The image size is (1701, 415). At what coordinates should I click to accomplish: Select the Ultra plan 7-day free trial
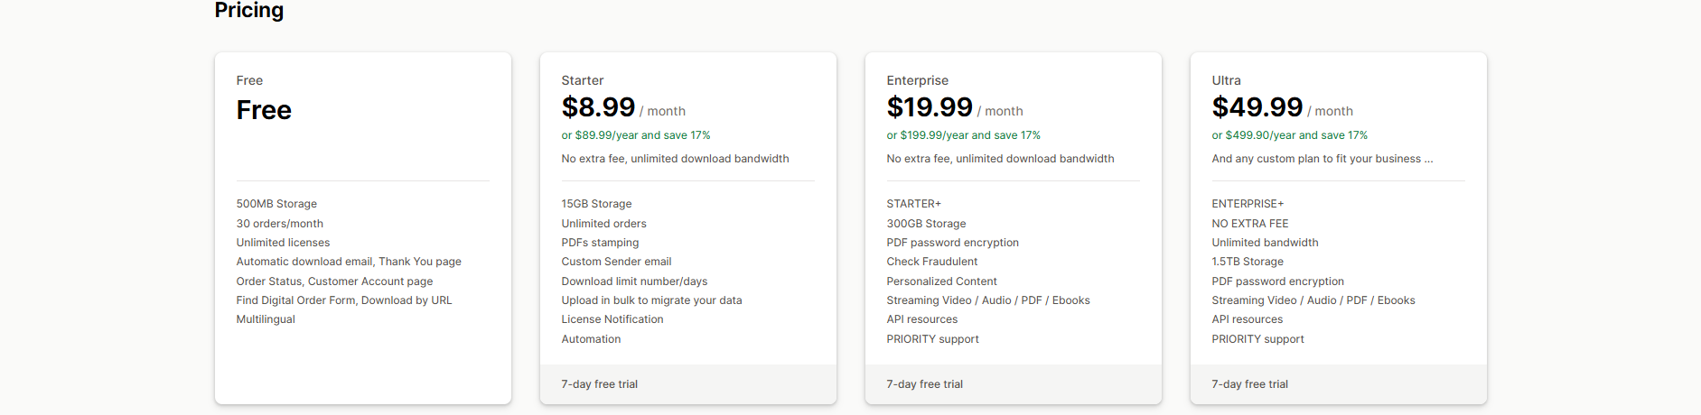[1249, 384]
